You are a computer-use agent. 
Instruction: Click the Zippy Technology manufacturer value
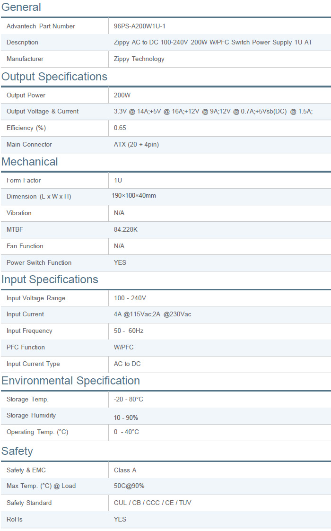139,59
